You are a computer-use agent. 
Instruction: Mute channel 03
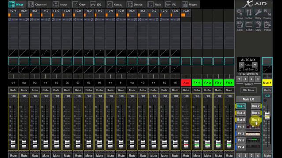(35, 156)
